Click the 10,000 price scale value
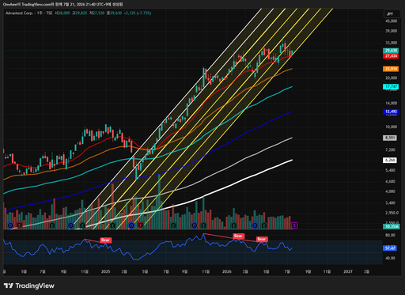This screenshot has width=405, height=295. coord(392,127)
